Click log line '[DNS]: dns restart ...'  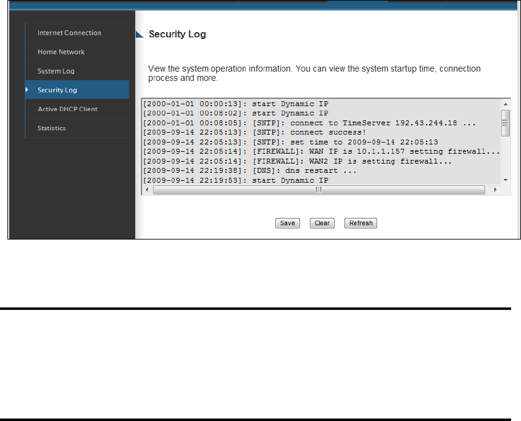[249, 170]
